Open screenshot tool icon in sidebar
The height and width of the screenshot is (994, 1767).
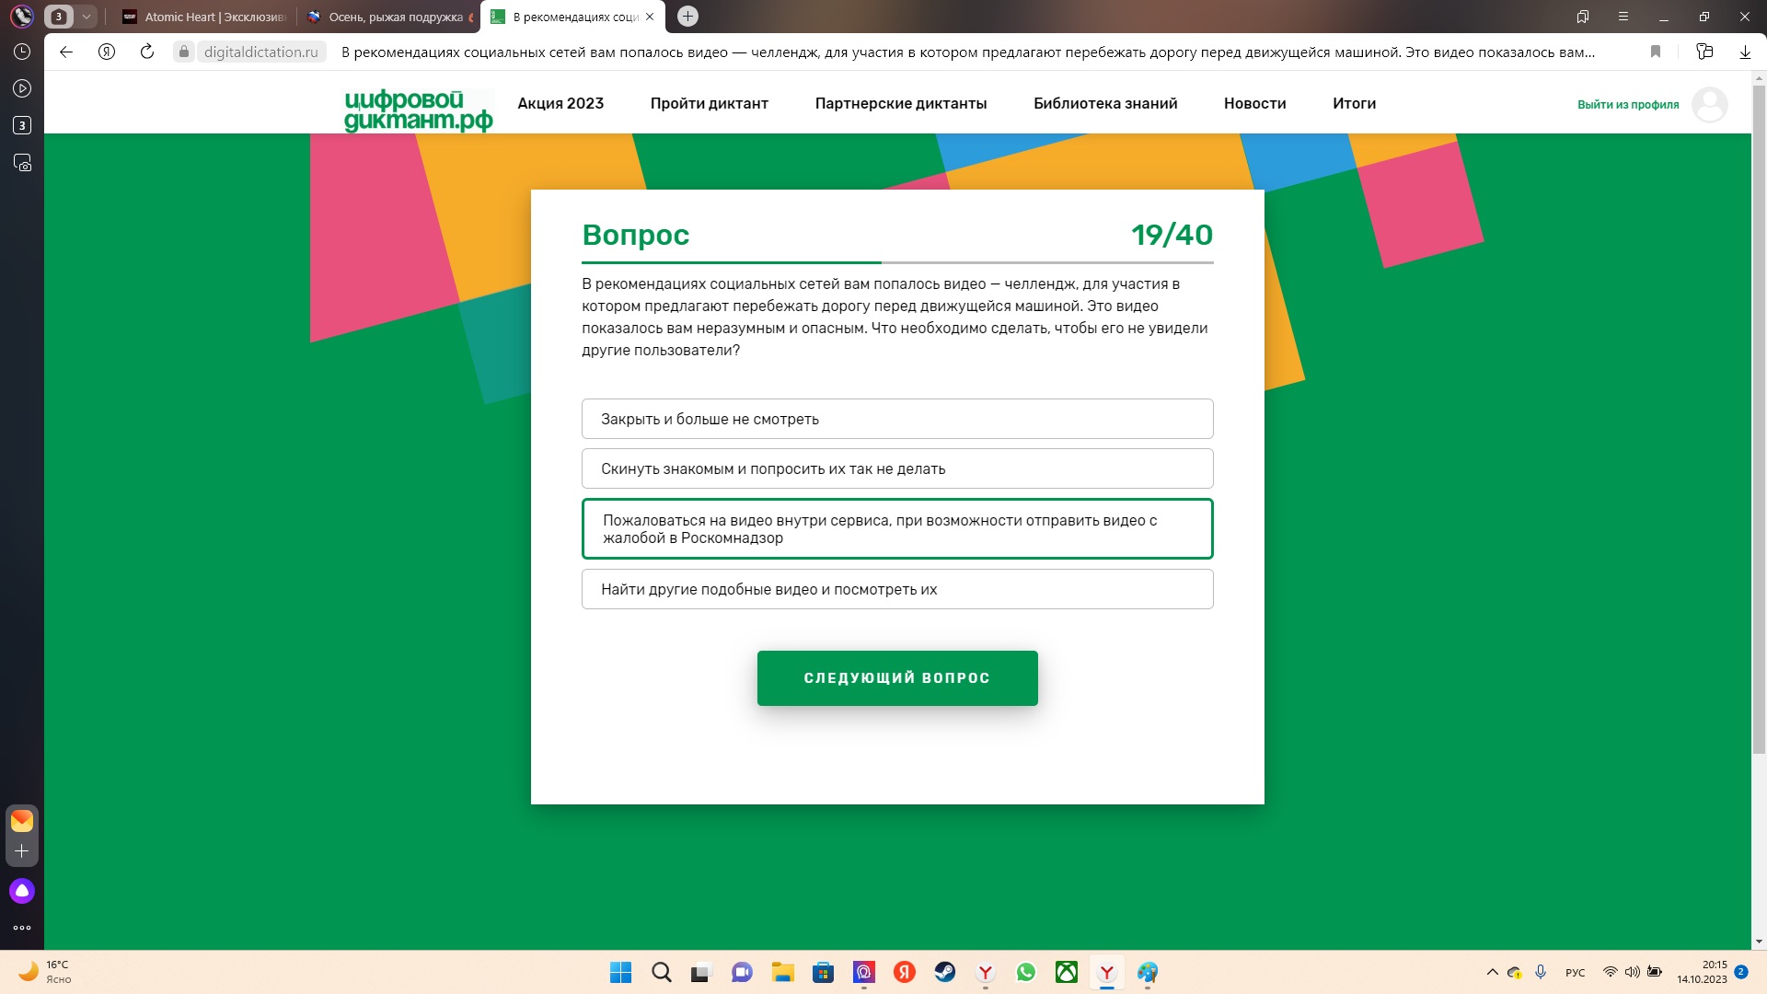[22, 163]
